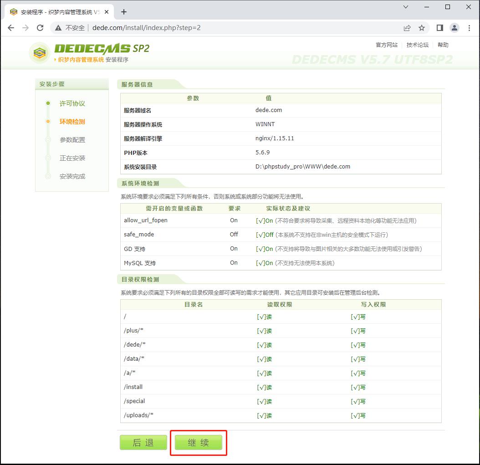Select the 参数配置 step in sidebar
This screenshot has height=465, width=480.
tap(72, 140)
